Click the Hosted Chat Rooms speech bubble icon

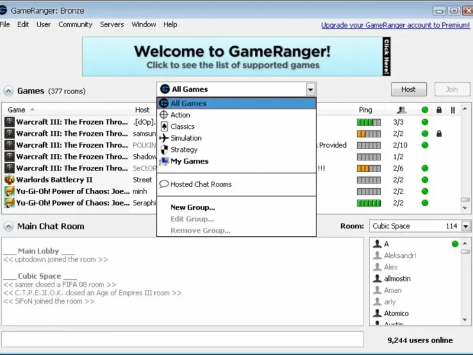click(164, 184)
